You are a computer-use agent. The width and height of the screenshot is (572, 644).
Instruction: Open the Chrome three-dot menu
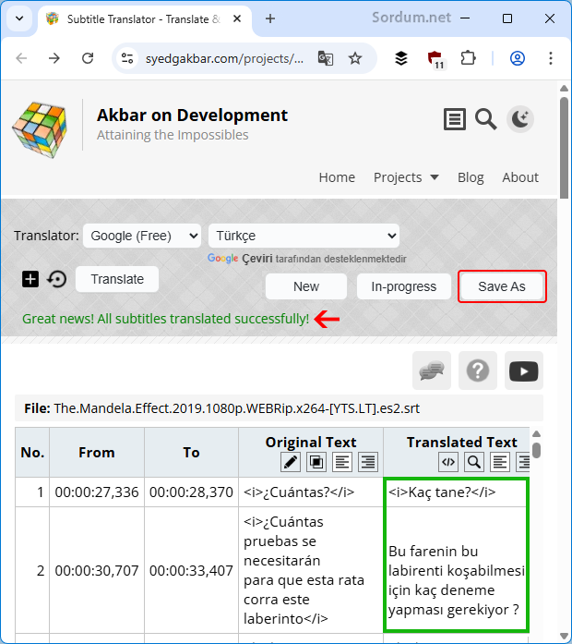pyautogui.click(x=551, y=58)
